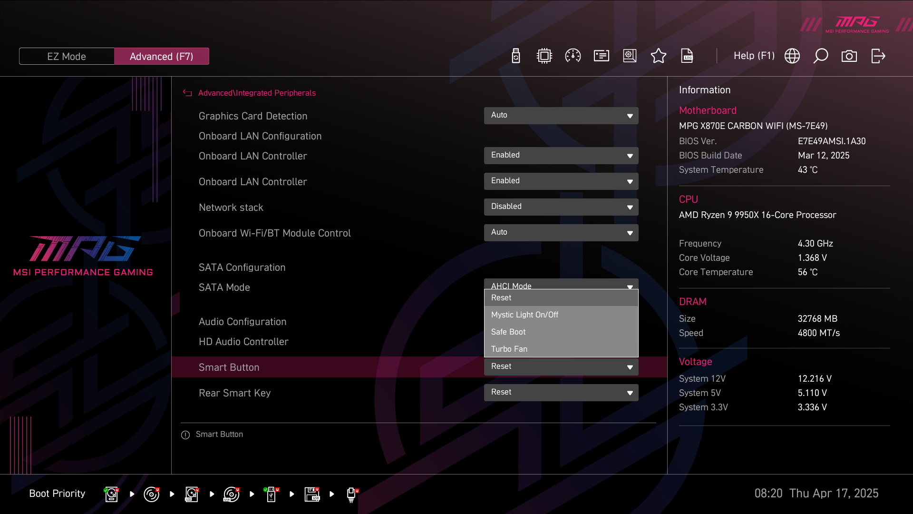Open the USB flash BIOS update icon
Screen dimensions: 913x514
pyautogui.click(x=515, y=56)
